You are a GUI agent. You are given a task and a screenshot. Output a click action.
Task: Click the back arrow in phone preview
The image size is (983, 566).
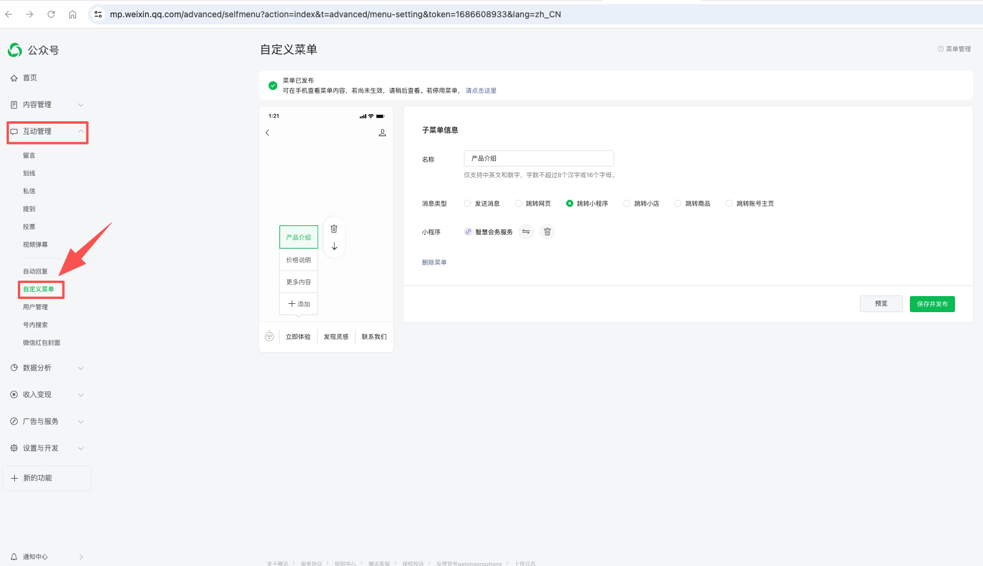[268, 133]
